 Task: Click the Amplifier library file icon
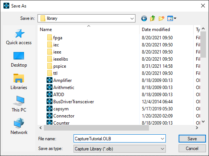coord(50,80)
